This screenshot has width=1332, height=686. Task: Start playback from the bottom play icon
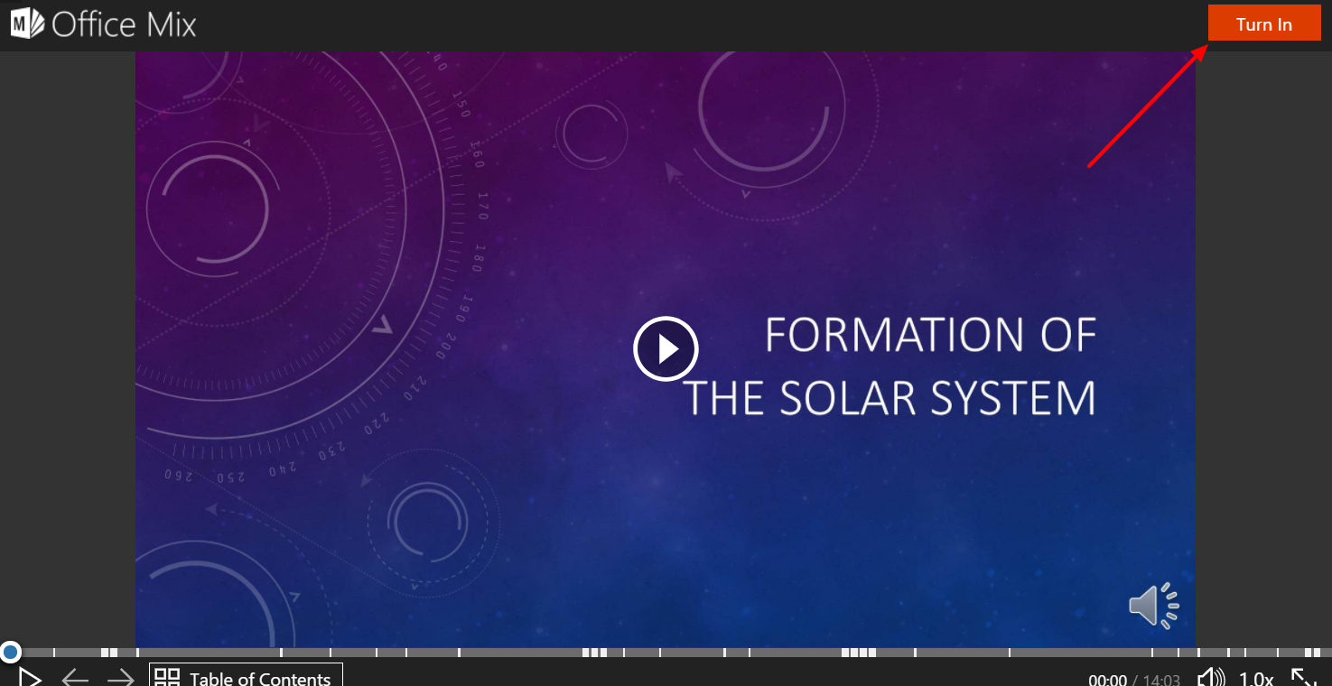click(30, 678)
